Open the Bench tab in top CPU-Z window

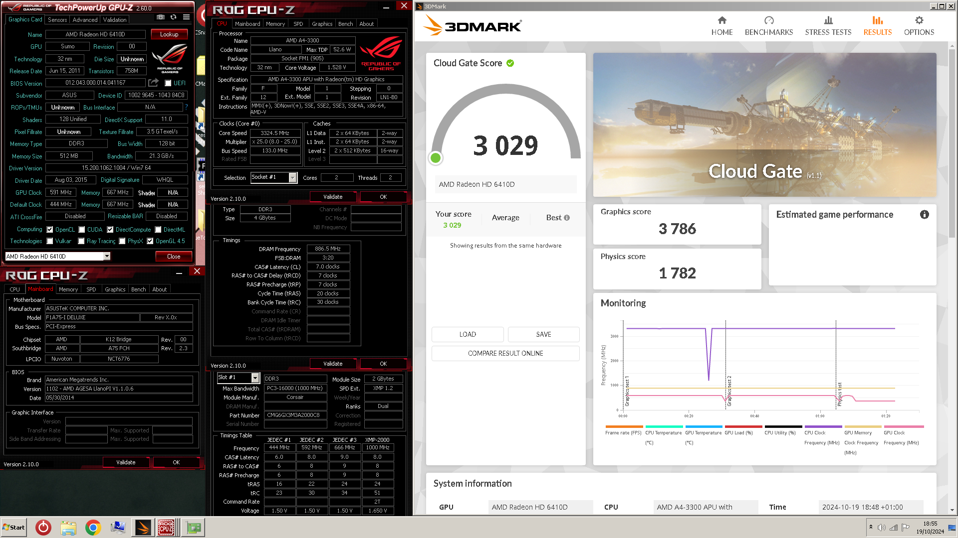345,24
